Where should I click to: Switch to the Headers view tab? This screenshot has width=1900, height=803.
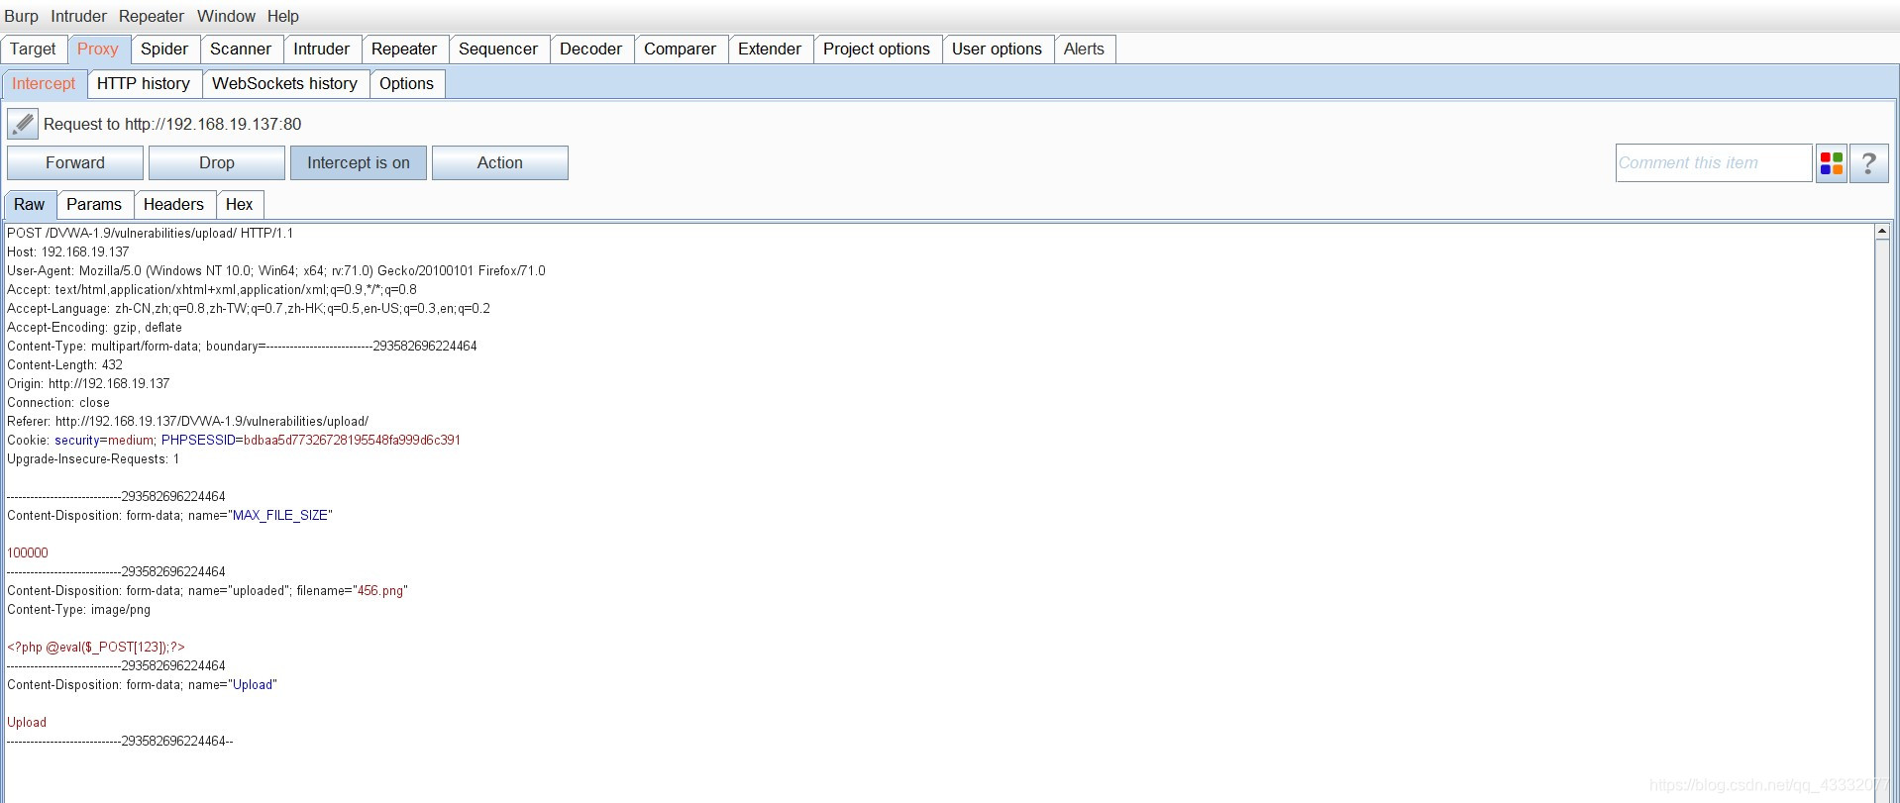pyautogui.click(x=173, y=205)
